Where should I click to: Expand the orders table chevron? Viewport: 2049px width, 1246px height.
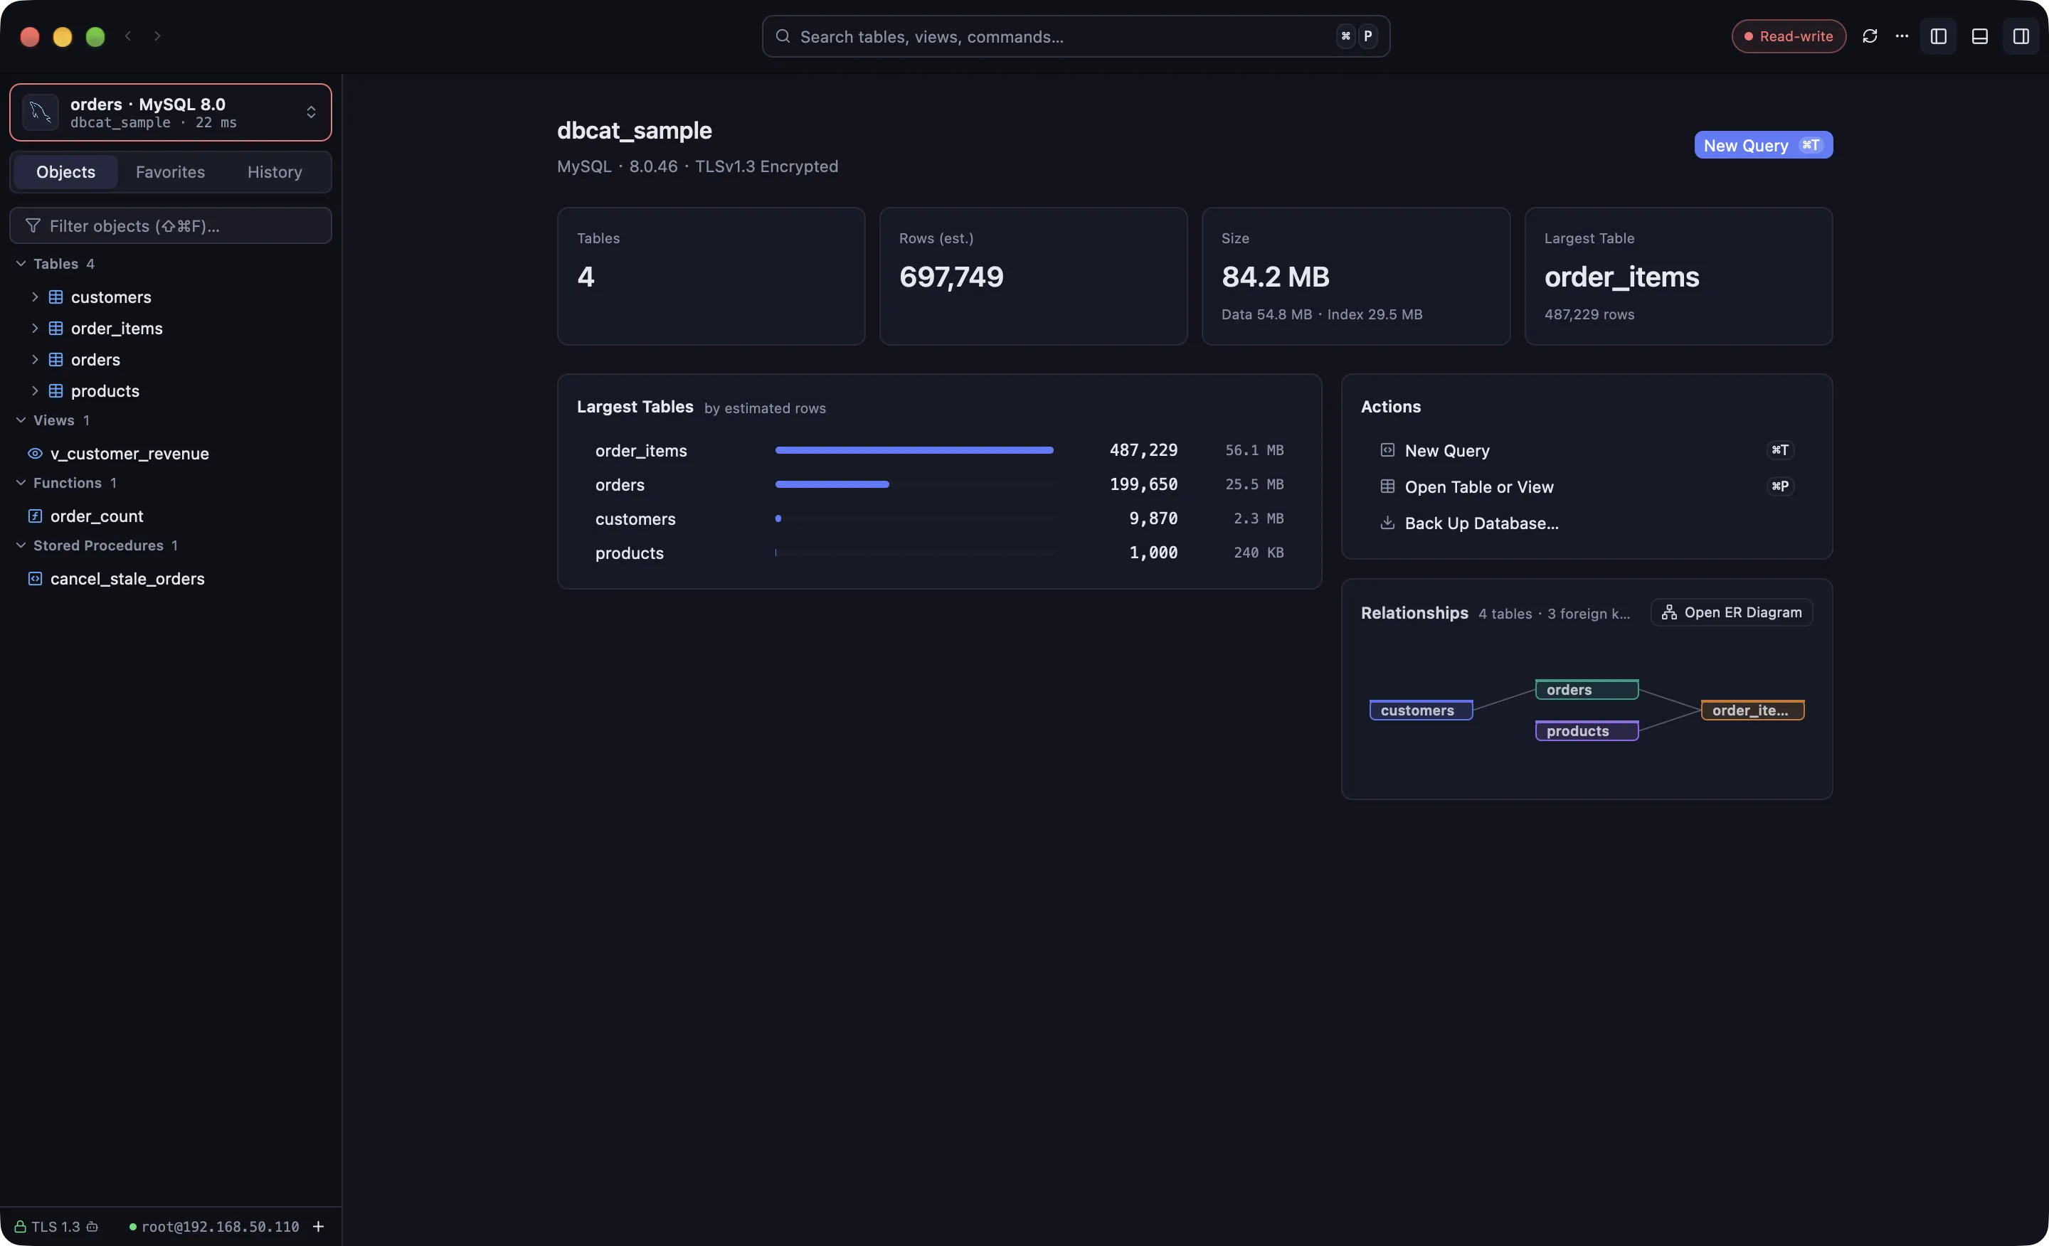coord(35,359)
